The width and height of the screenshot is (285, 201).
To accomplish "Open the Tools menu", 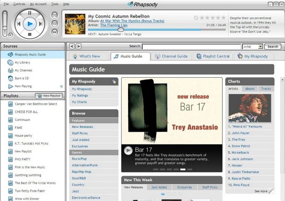I will point(55,4).
